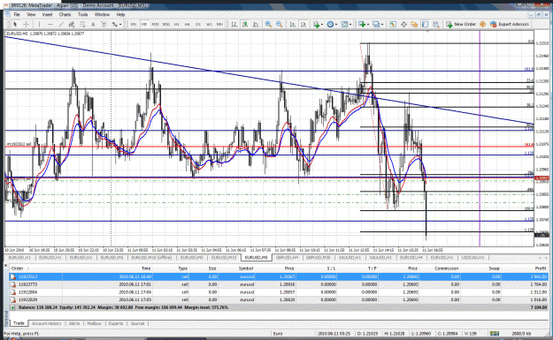Open the File menu
Viewport: 553px width, 340px height.
coord(17,14)
